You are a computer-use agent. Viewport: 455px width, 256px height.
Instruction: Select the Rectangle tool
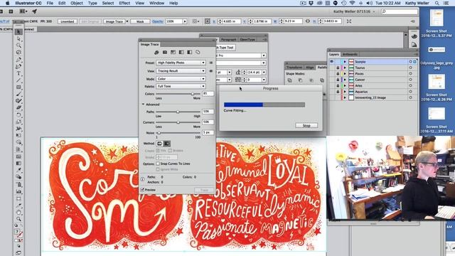click(18, 87)
